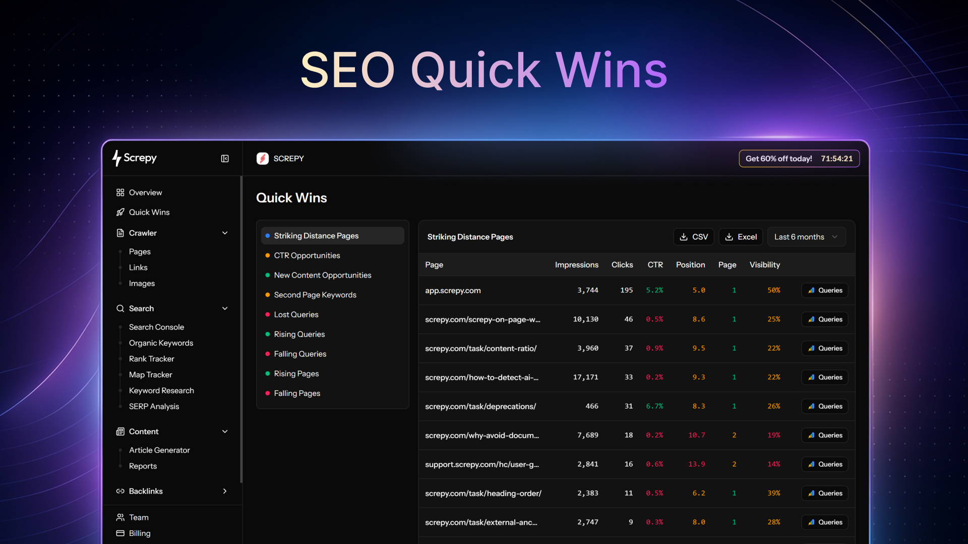Open Queries for screpy-on-page row

pos(825,319)
